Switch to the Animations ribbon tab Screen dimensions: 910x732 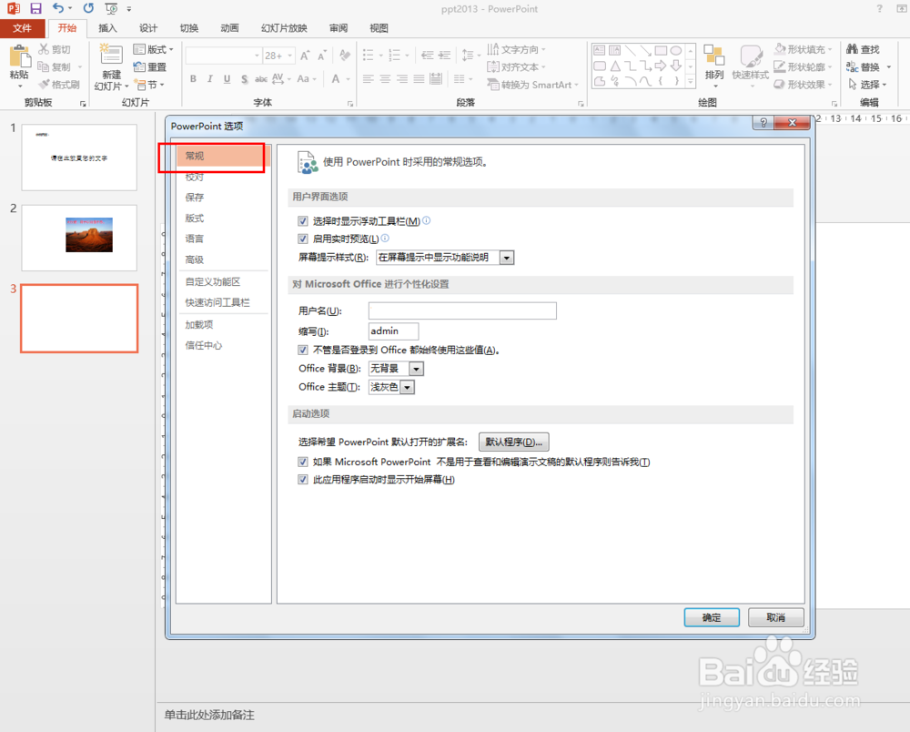(229, 28)
